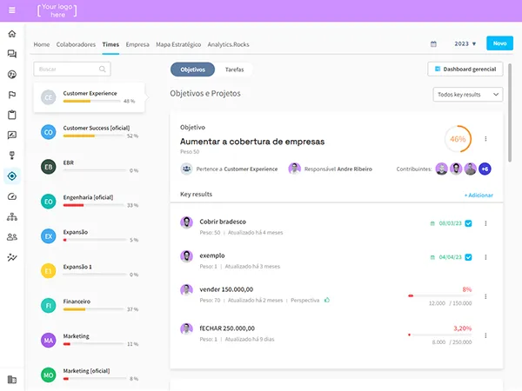Viewport: 522px width, 391px height.
Task: Click the Novo button
Action: [x=499, y=43]
